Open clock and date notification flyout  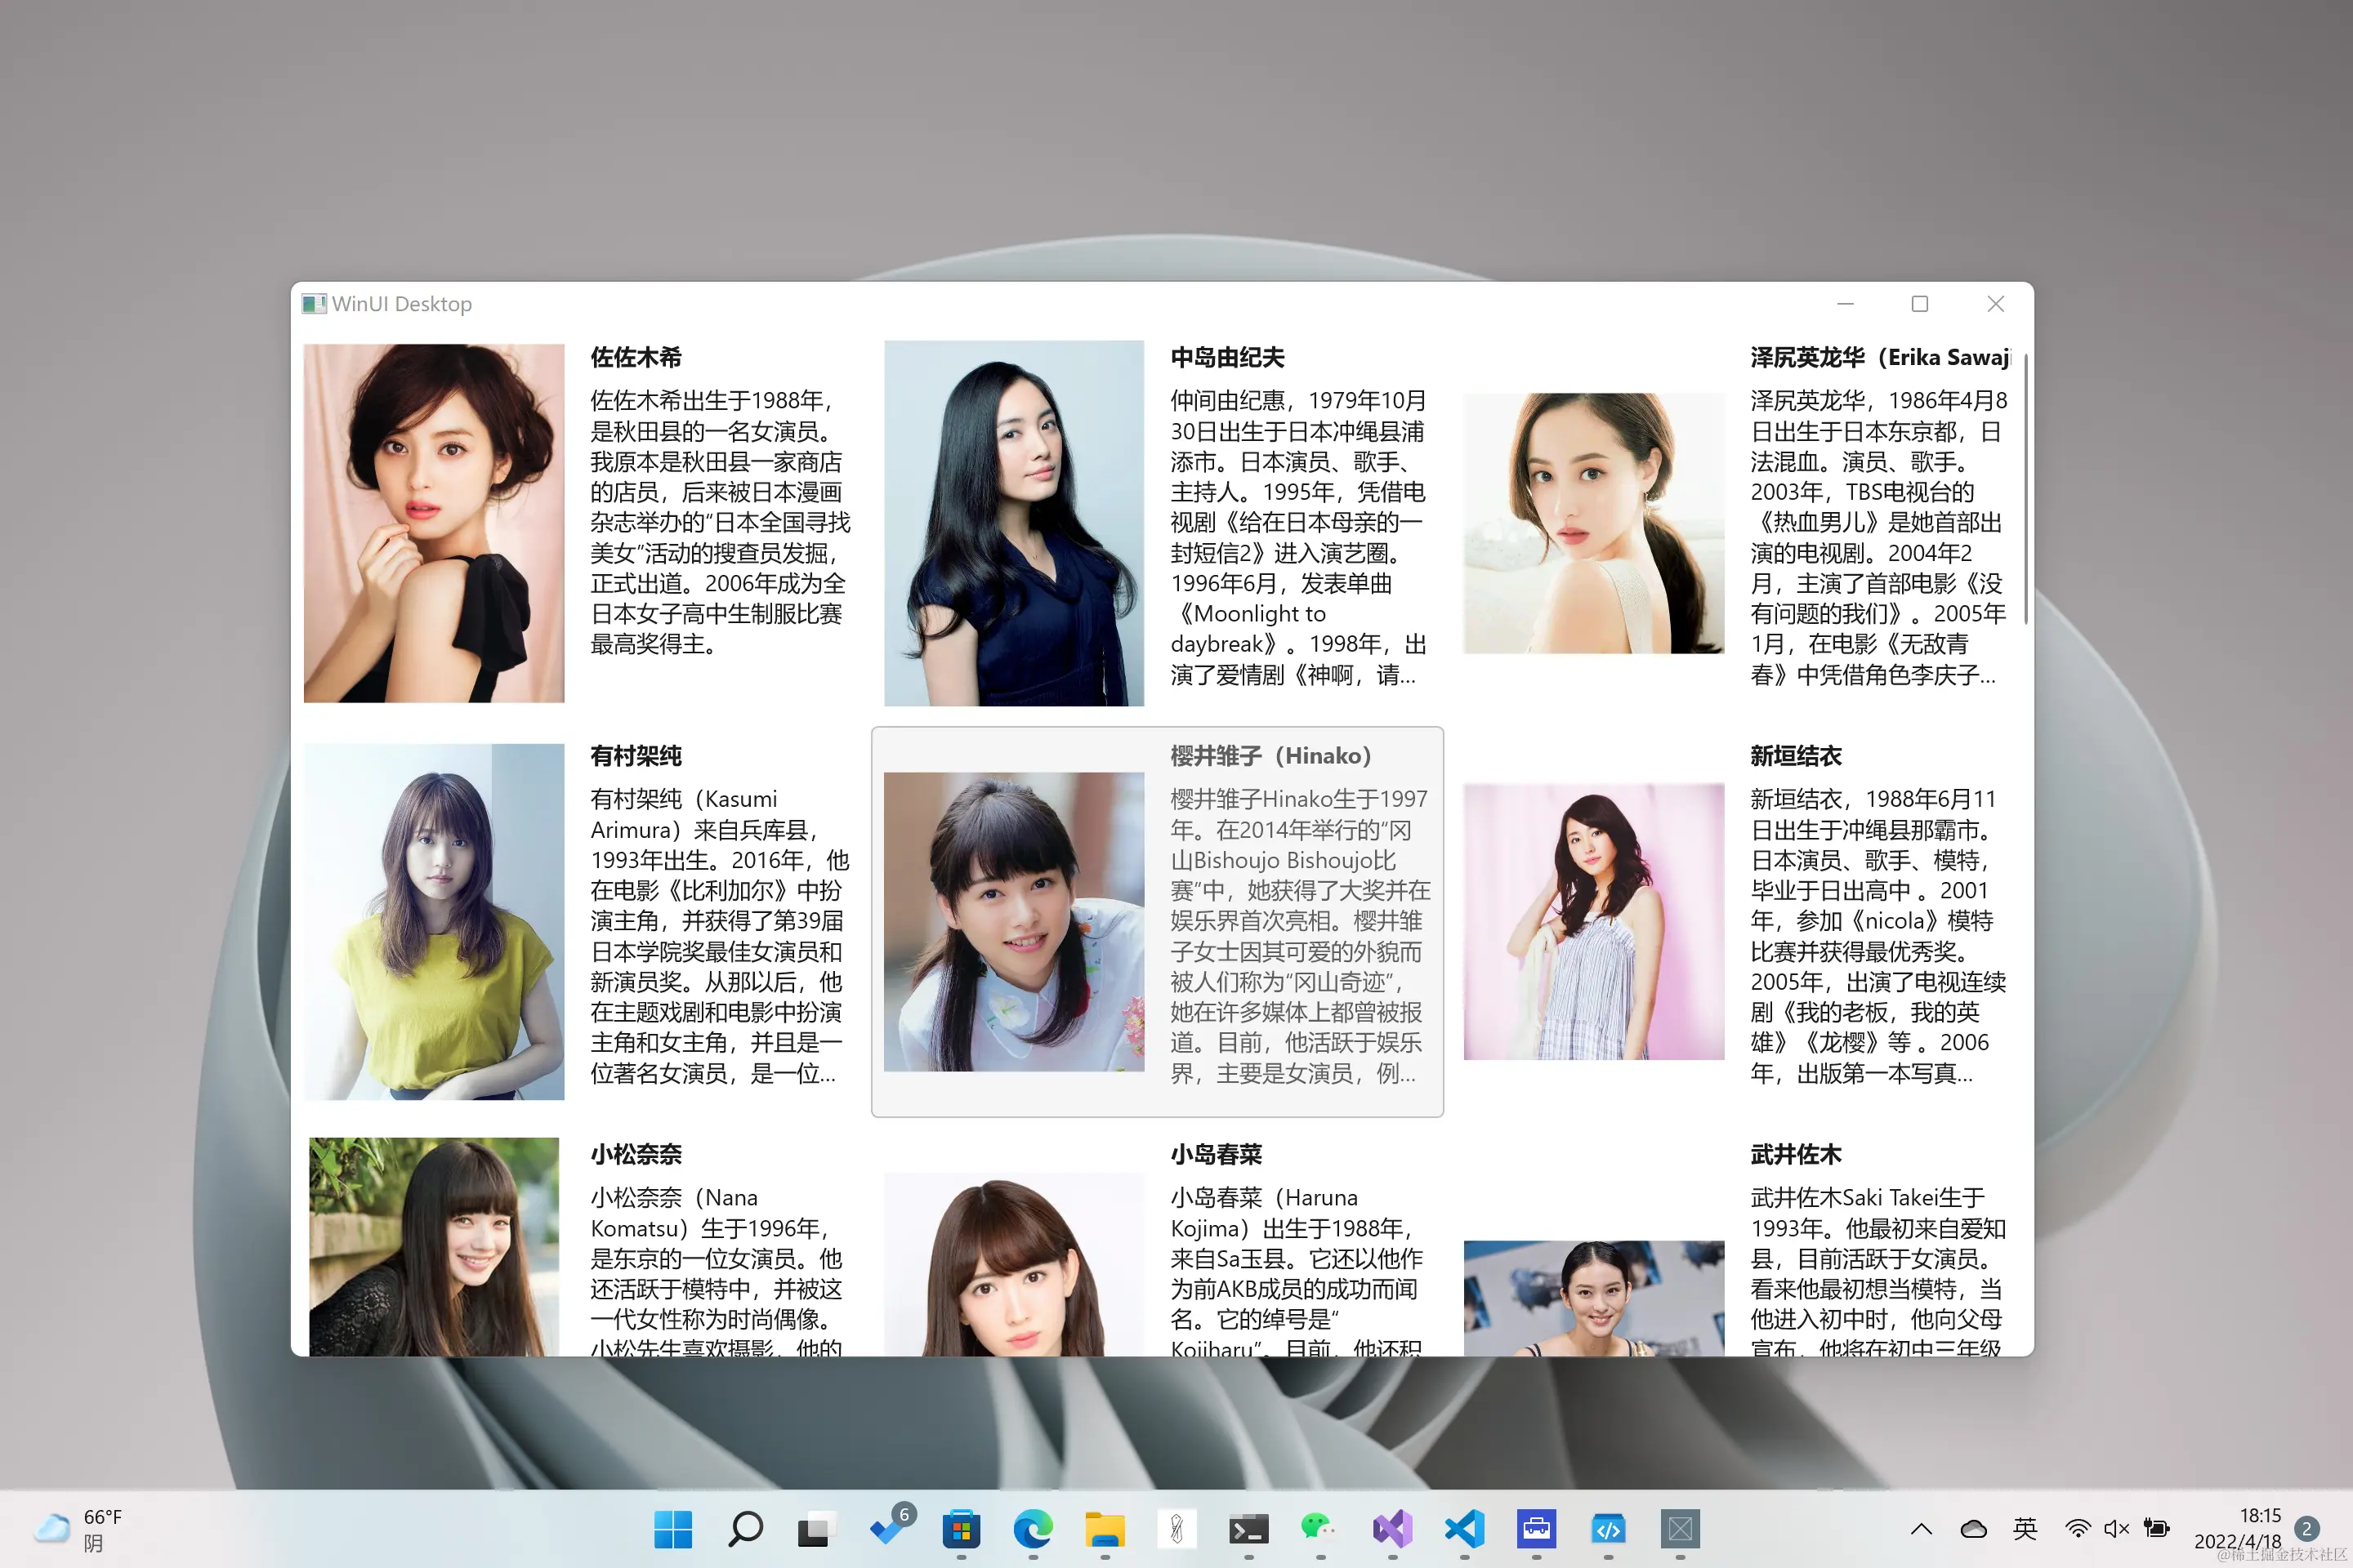(2239, 1529)
